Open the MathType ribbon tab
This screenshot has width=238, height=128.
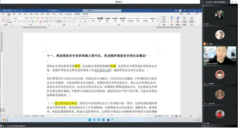68,14
